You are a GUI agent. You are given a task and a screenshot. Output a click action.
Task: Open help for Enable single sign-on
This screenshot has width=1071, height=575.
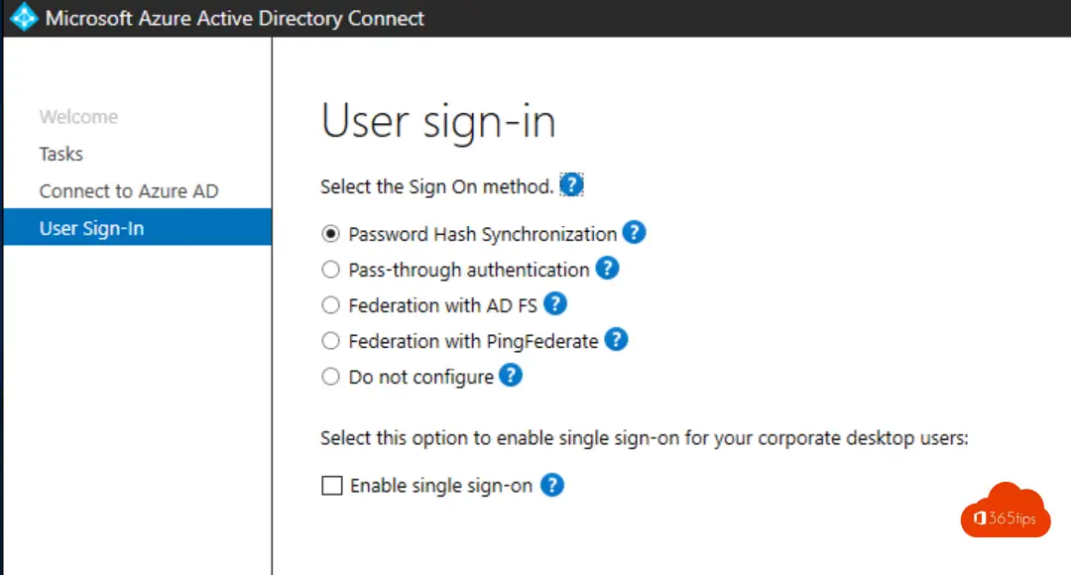[552, 485]
